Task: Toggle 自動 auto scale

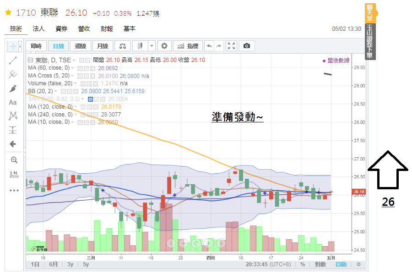Action: [341, 264]
